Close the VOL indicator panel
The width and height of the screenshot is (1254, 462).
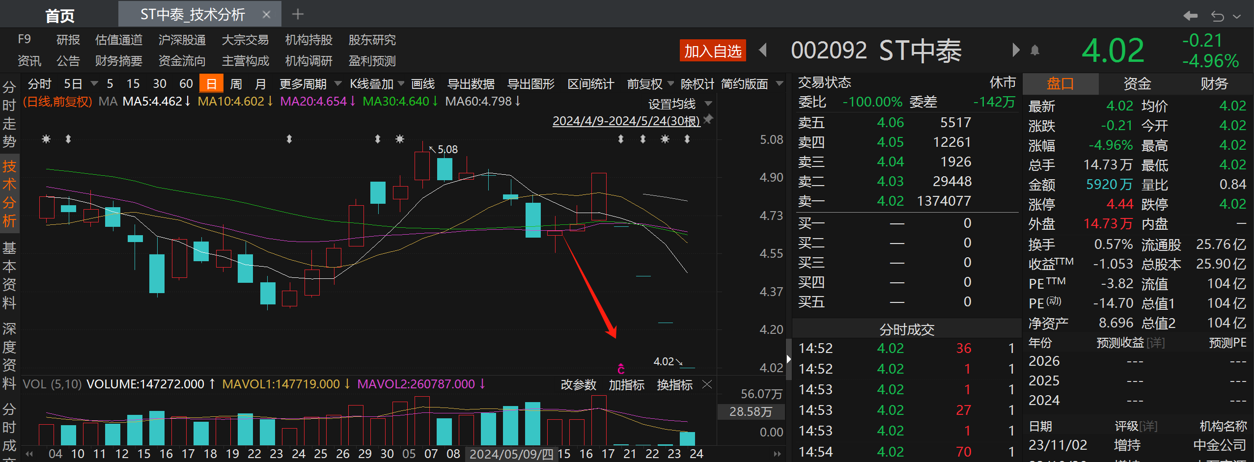tap(707, 384)
